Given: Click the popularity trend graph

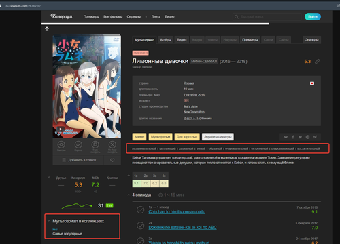Looking at the screenshot, I should pos(77,205).
